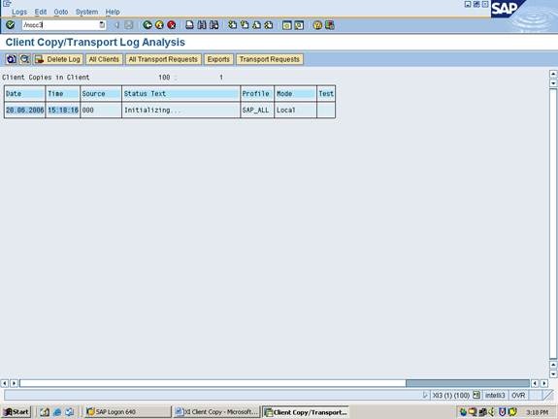Click the SAP_ALL profile cell
Screen dimensions: 558x419
click(257, 111)
